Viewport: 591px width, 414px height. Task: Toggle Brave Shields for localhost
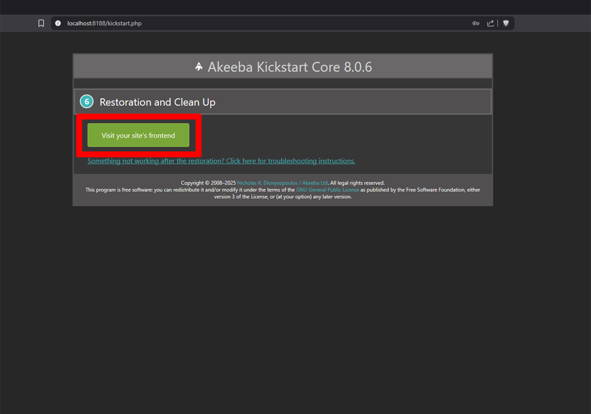(x=506, y=23)
